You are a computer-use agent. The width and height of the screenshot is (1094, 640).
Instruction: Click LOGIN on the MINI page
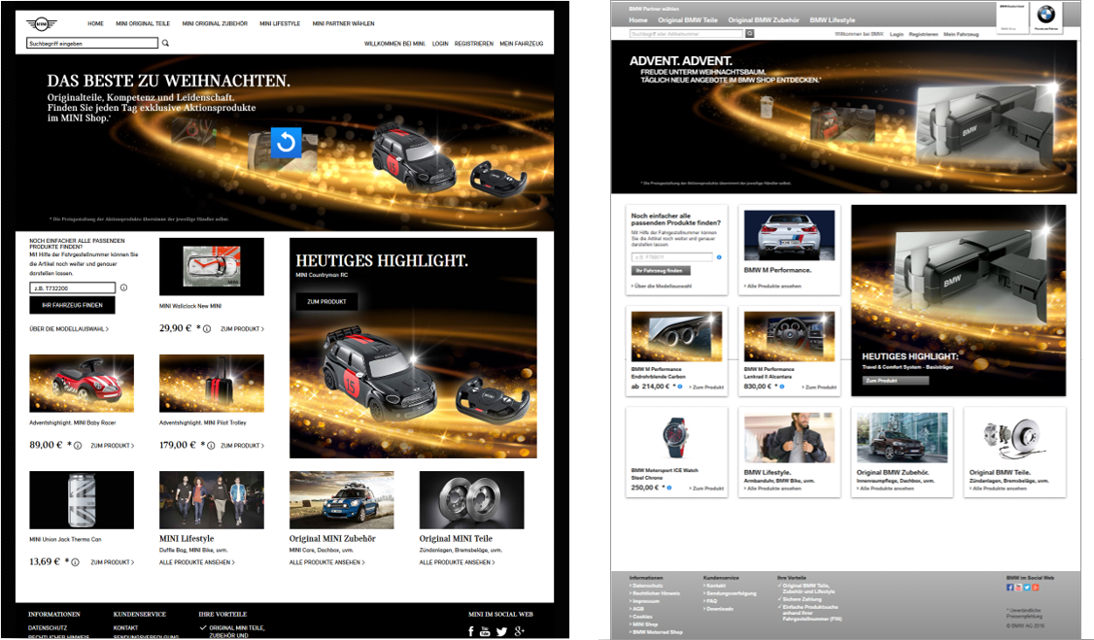click(x=440, y=44)
